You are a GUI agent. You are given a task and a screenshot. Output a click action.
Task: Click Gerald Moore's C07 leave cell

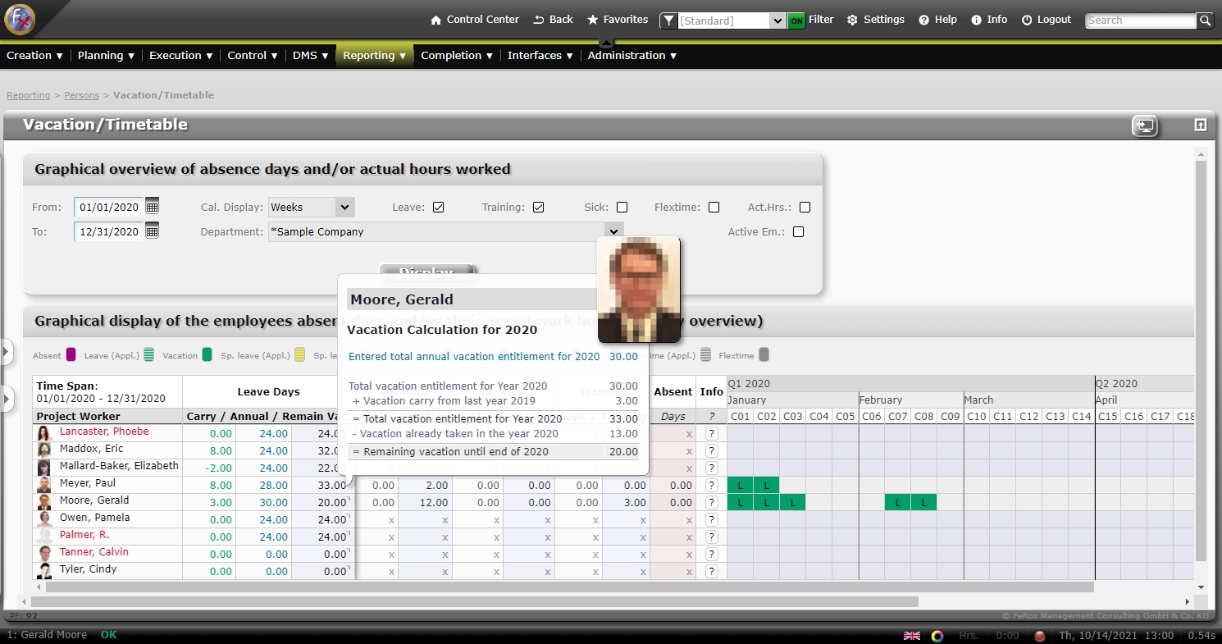point(898,502)
